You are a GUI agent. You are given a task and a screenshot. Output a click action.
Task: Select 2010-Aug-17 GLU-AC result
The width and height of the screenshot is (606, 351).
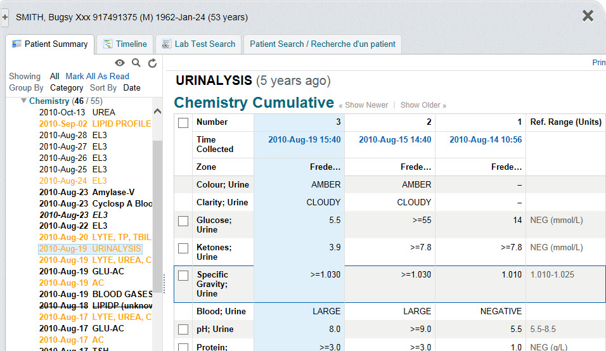point(82,329)
